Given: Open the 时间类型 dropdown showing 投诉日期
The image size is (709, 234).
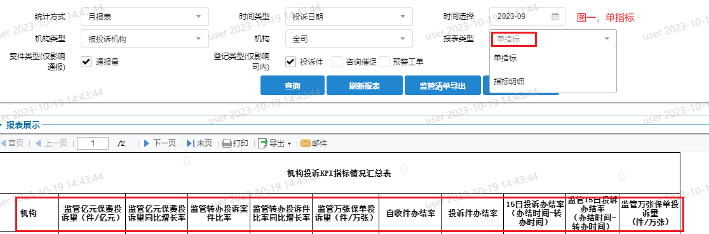Looking at the screenshot, I should tap(349, 16).
